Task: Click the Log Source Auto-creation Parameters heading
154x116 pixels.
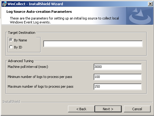Action: (39, 12)
